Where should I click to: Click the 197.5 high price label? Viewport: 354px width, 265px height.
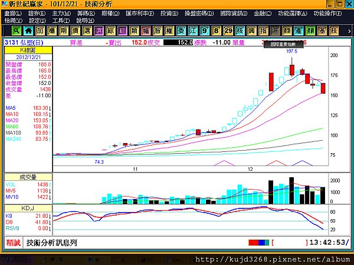pos(291,51)
